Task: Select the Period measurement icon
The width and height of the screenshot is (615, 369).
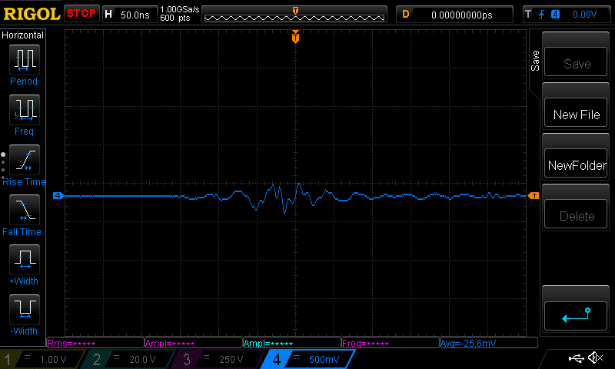Action: tap(25, 60)
